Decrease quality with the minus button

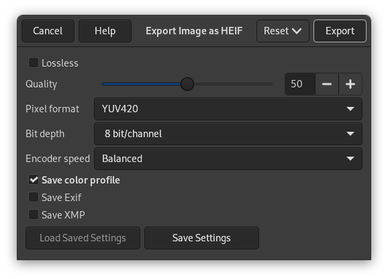click(327, 84)
